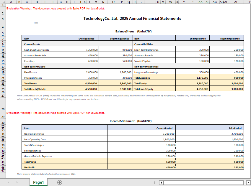Click the BalanceSheet (Unit:CNY) heading
The height and width of the screenshot is (186, 251).
(133, 32)
